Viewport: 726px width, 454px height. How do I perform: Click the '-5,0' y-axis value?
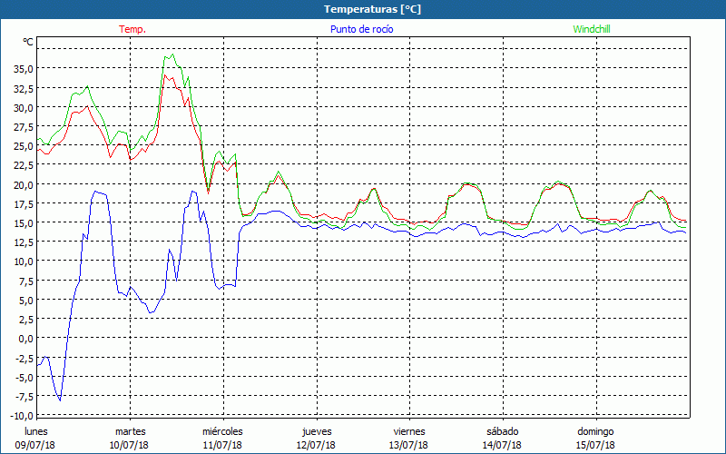(x=25, y=377)
